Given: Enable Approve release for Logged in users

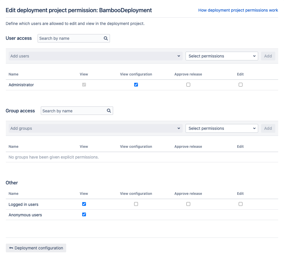Looking at the screenshot, I should click(x=188, y=204).
